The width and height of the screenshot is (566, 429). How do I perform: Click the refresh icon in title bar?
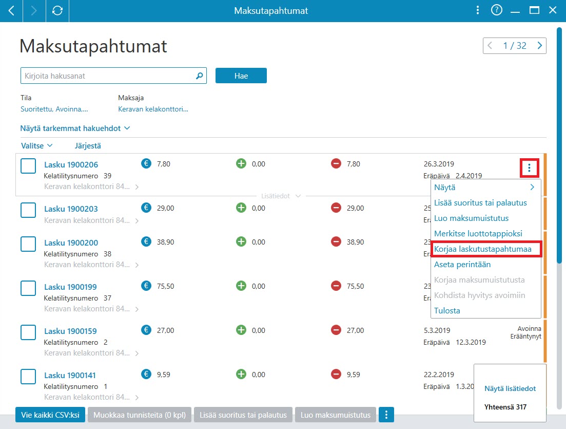[x=57, y=11]
